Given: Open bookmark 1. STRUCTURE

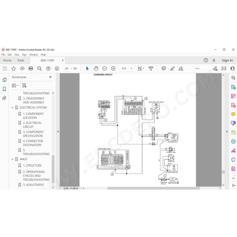Looking at the screenshot, I should (32, 165).
